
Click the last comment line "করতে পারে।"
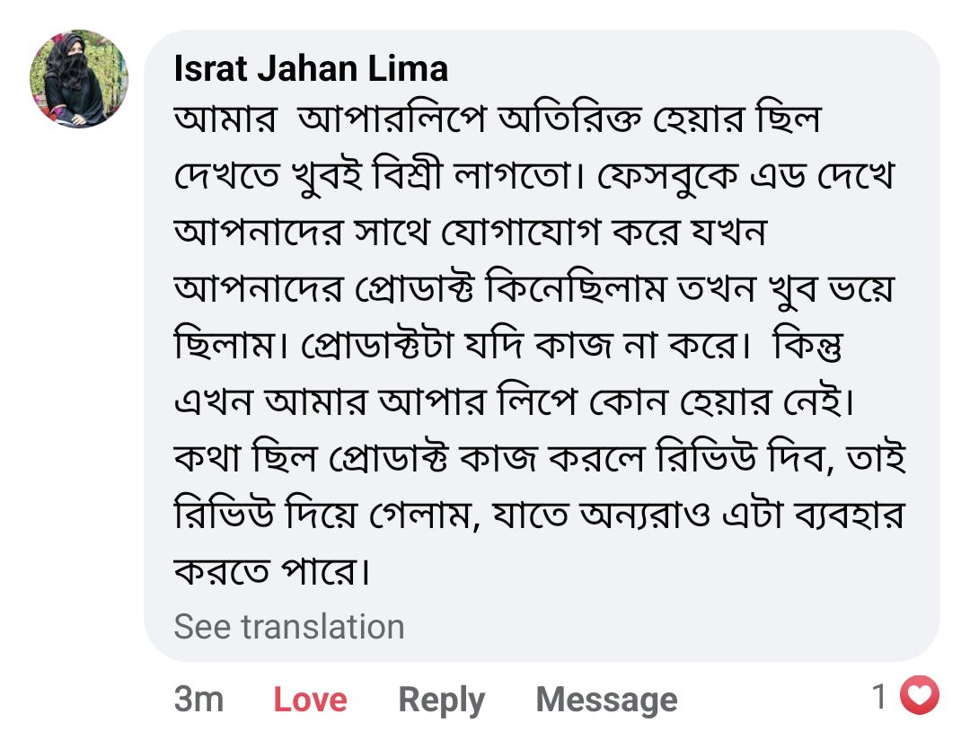[271, 570]
